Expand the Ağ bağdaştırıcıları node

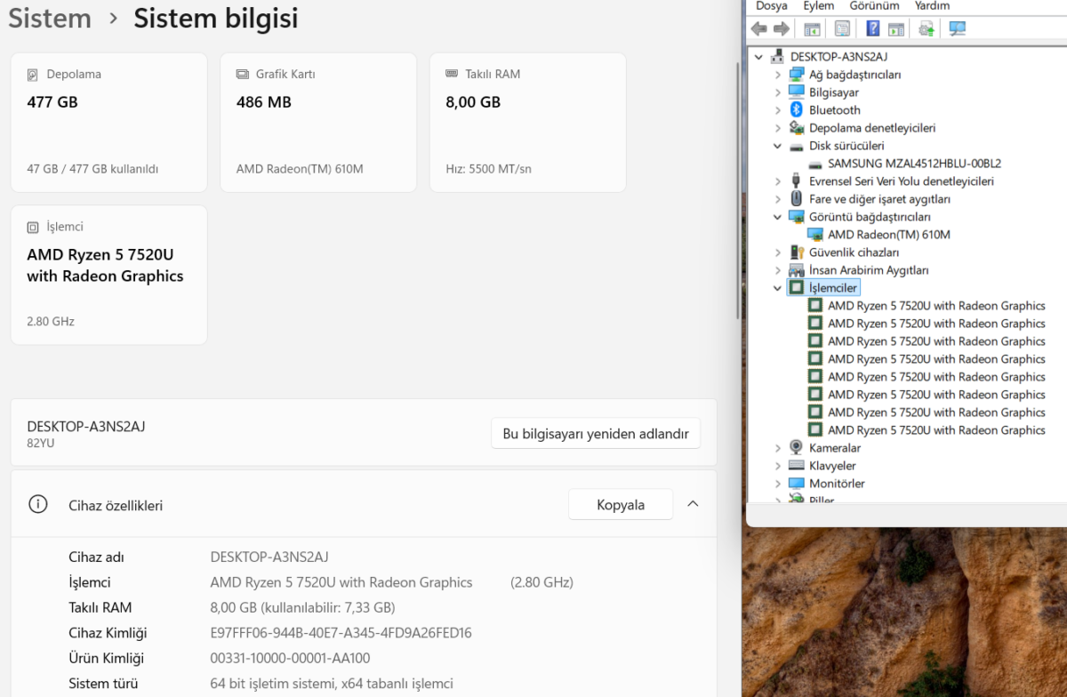[777, 75]
